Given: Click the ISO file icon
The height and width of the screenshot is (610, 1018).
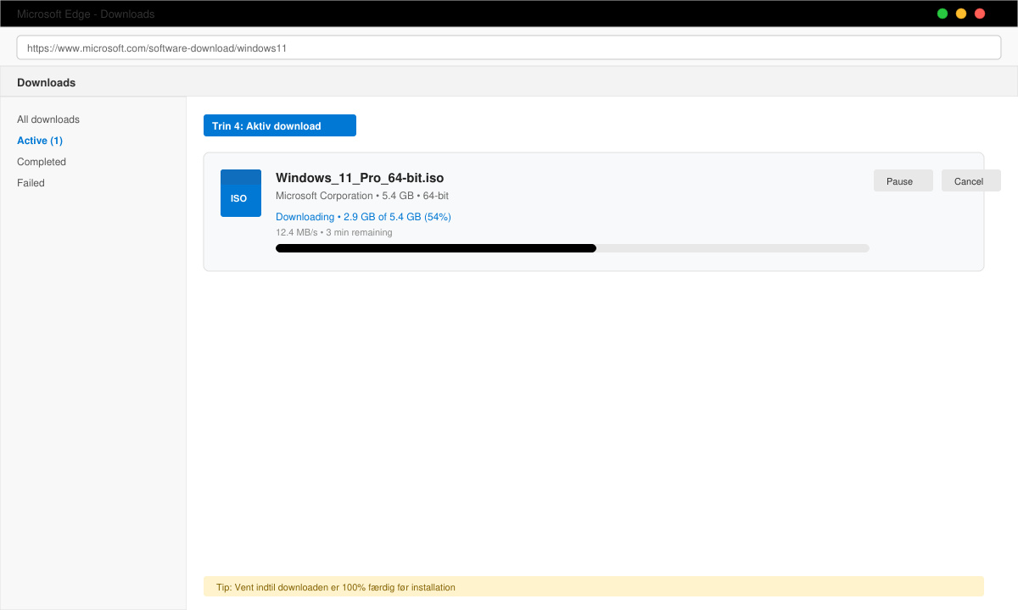Looking at the screenshot, I should [241, 193].
